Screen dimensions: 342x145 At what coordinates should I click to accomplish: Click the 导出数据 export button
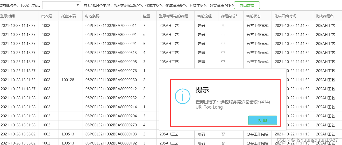coord(247,5)
